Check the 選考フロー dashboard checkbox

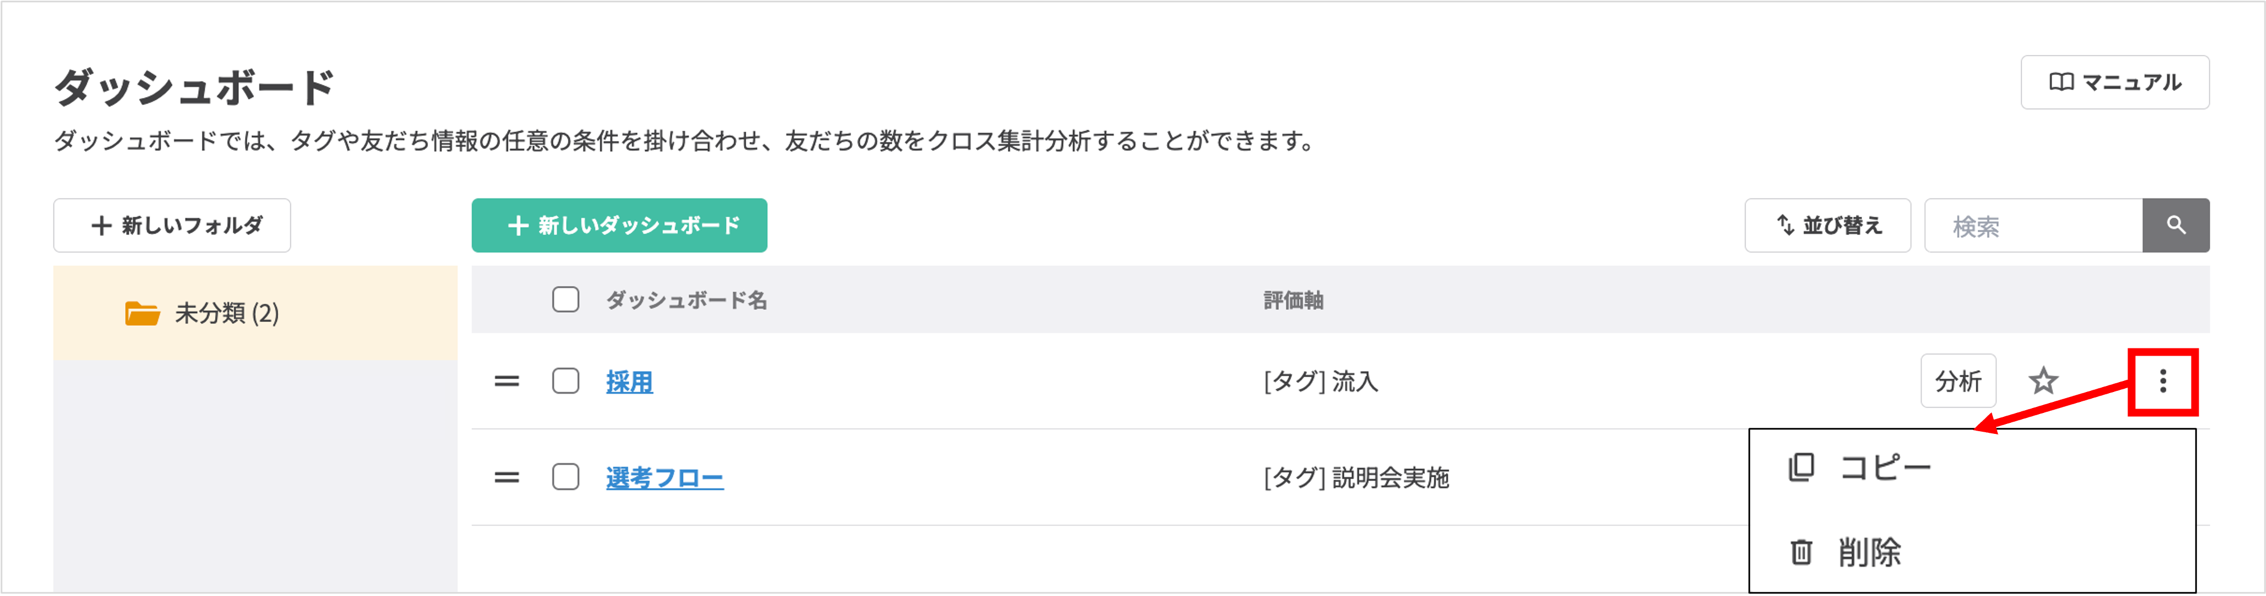point(566,477)
